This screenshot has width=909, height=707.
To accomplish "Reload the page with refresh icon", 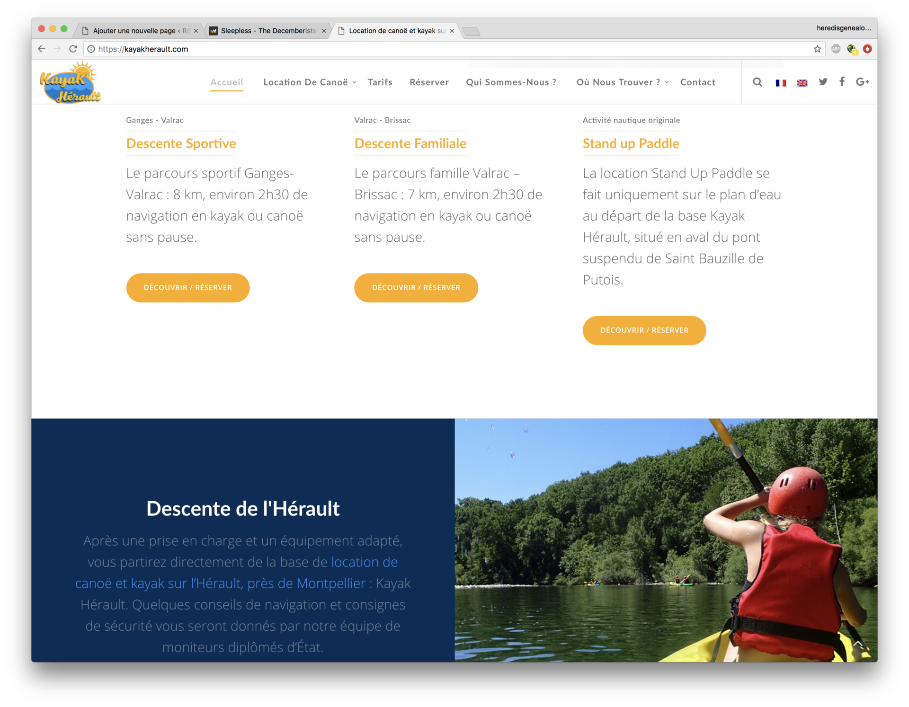I will [x=73, y=49].
